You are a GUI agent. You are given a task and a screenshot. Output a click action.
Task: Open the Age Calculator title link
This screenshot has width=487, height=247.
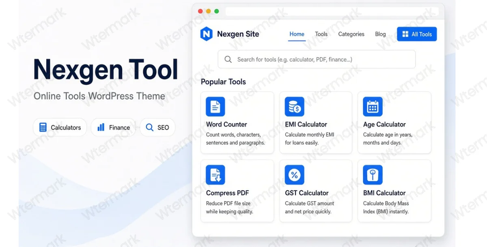tap(384, 124)
